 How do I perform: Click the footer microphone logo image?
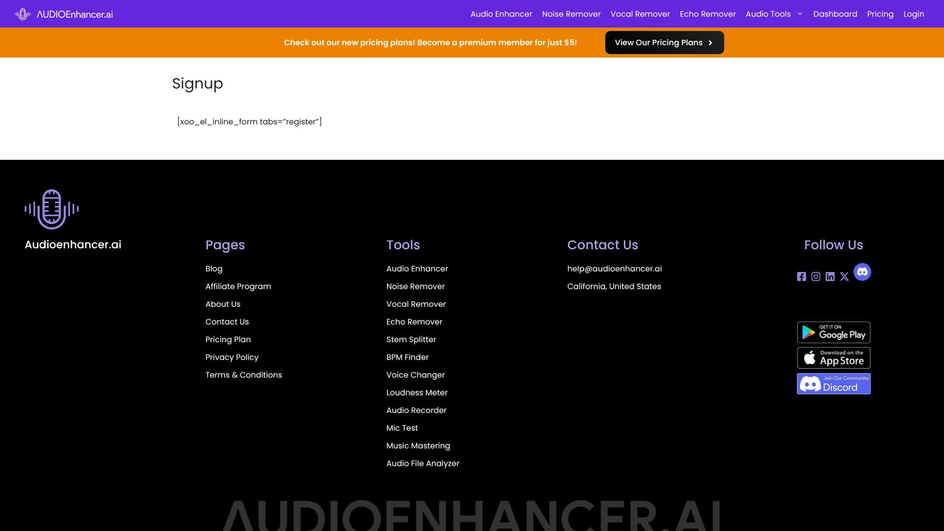[52, 209]
